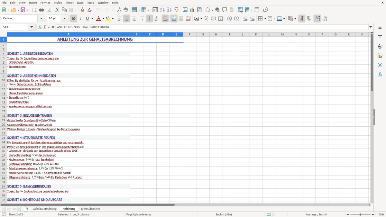386x217 pixels.
Task: Open the AutoFilter tool
Action: [x=176, y=10]
